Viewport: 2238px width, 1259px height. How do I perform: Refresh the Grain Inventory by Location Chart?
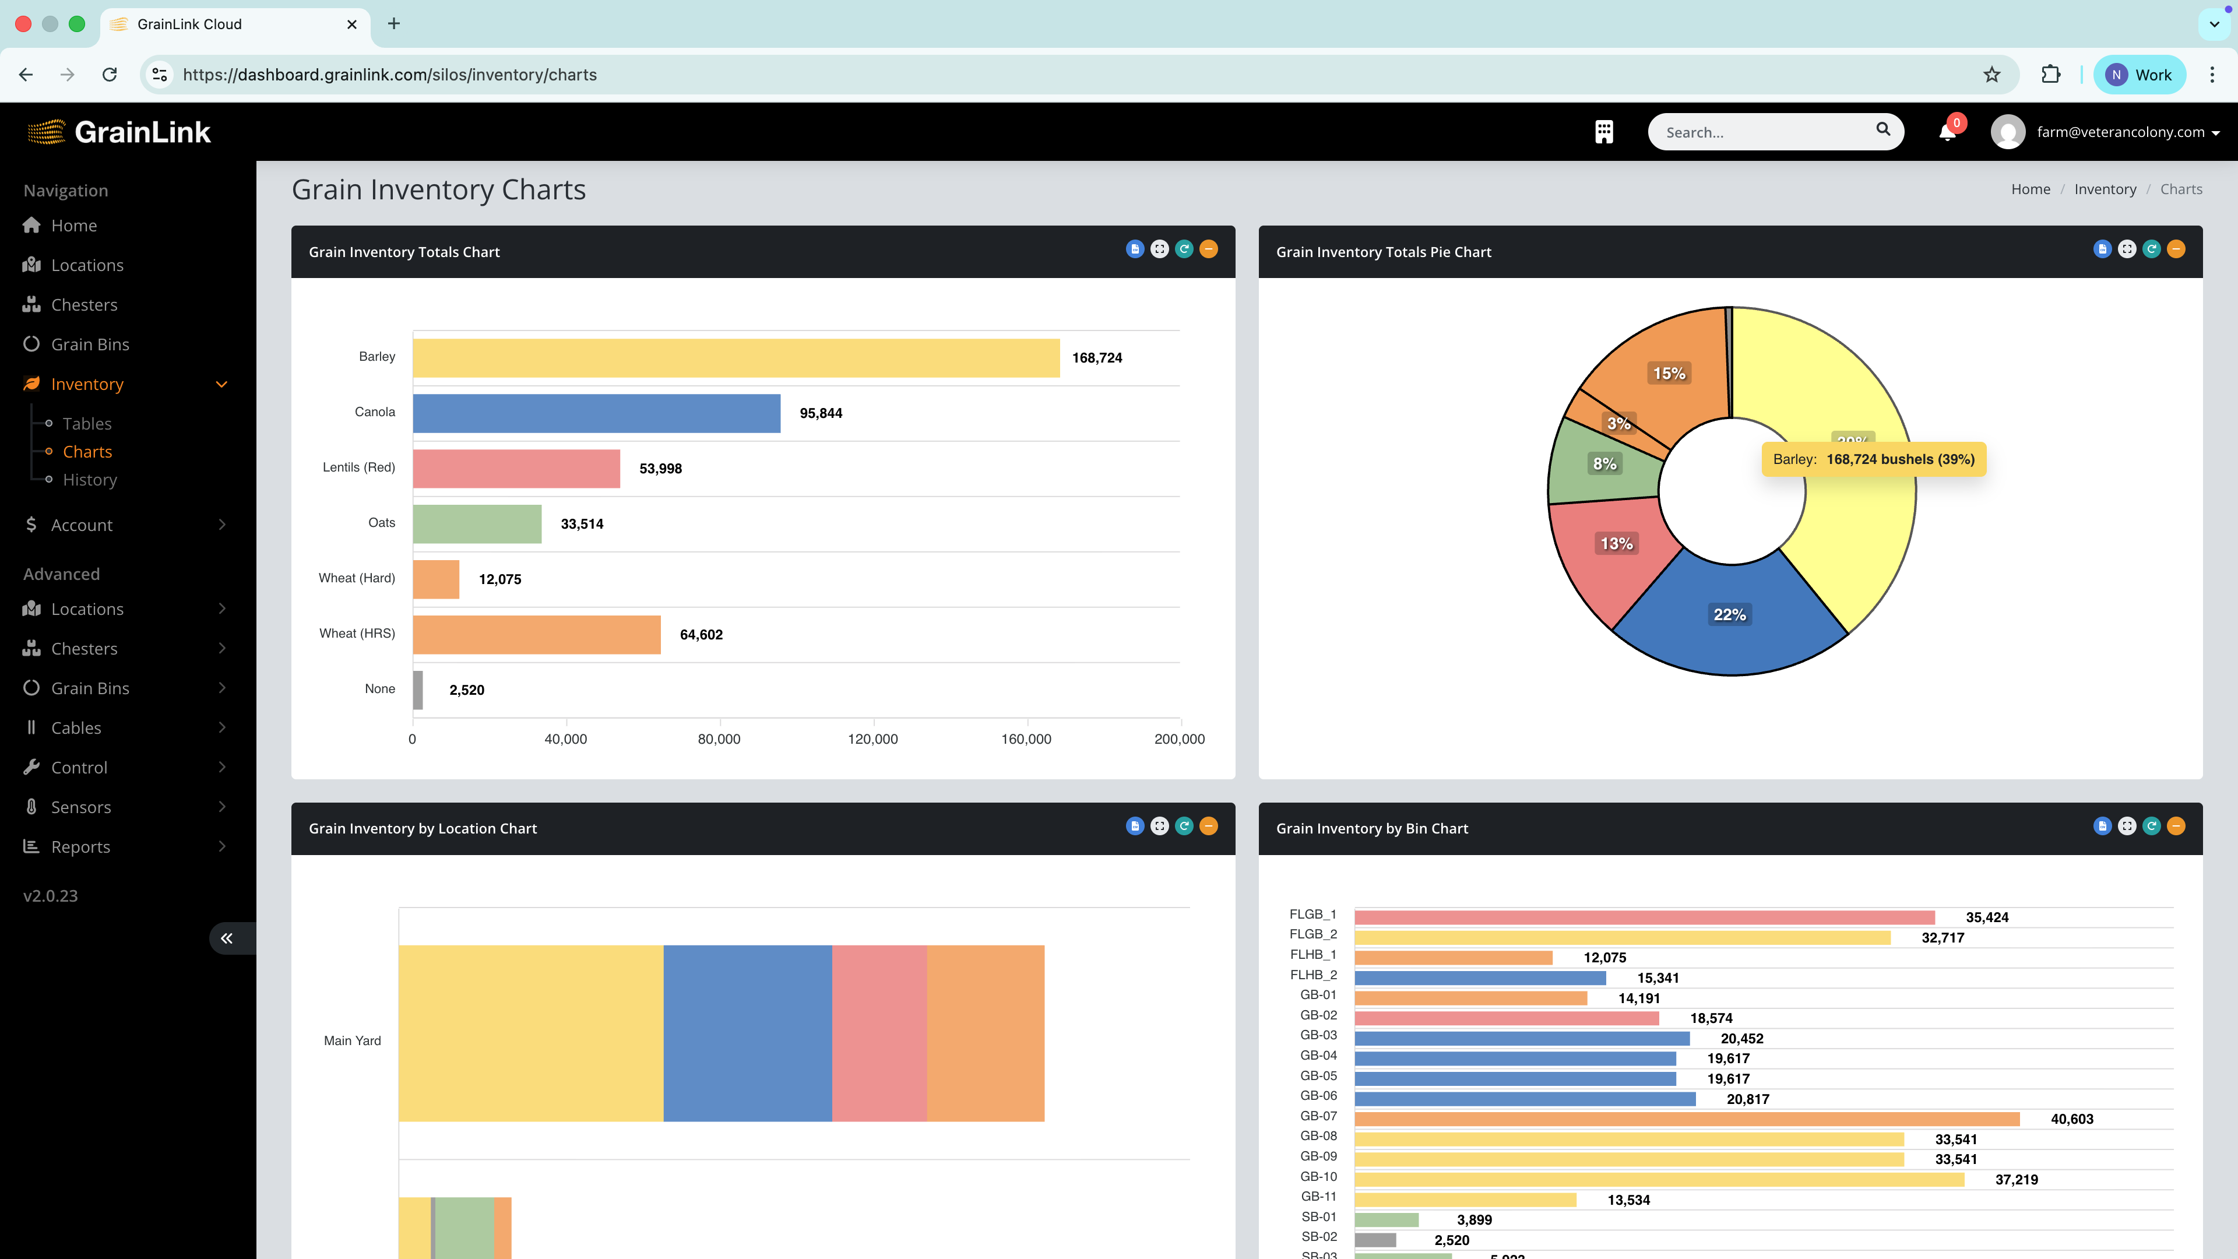point(1184,825)
